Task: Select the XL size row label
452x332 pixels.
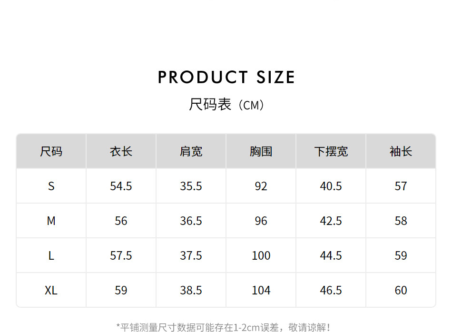Action: [51, 290]
